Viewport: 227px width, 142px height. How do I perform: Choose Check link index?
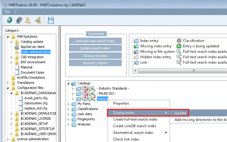click(x=126, y=139)
